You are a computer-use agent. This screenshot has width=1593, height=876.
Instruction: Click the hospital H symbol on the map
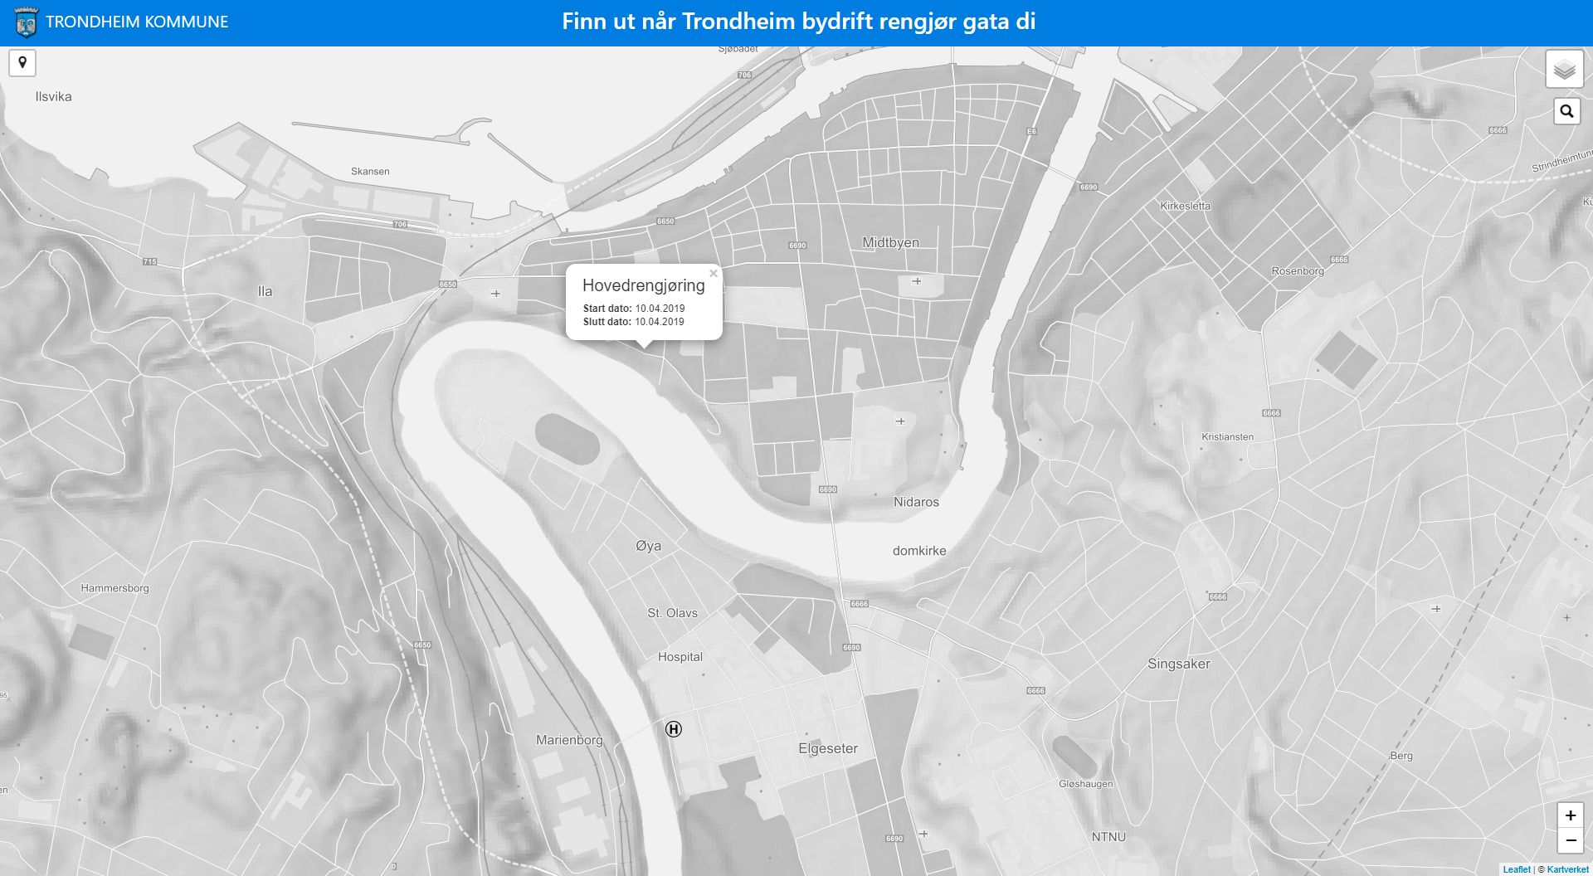click(x=674, y=729)
